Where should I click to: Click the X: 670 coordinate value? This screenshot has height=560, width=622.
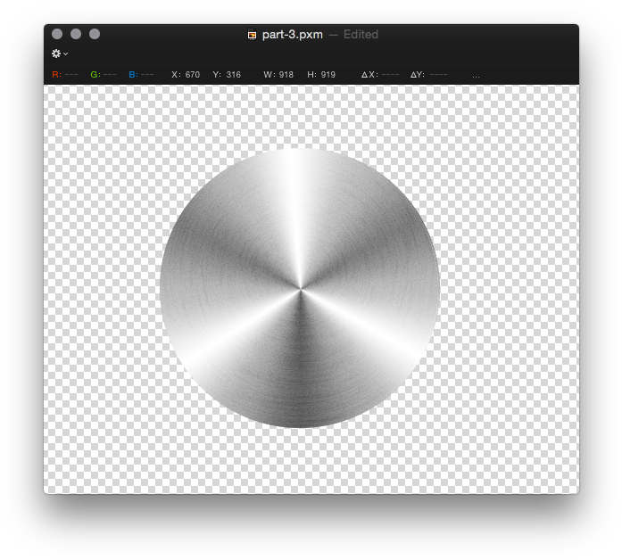(x=186, y=75)
